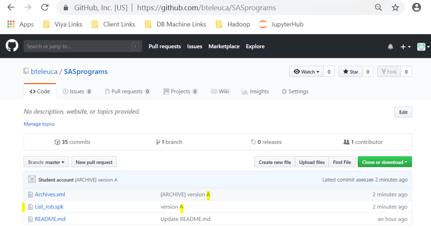This screenshot has width=431, height=228.
Task: Open the Archives.xml file
Action: 50,194
